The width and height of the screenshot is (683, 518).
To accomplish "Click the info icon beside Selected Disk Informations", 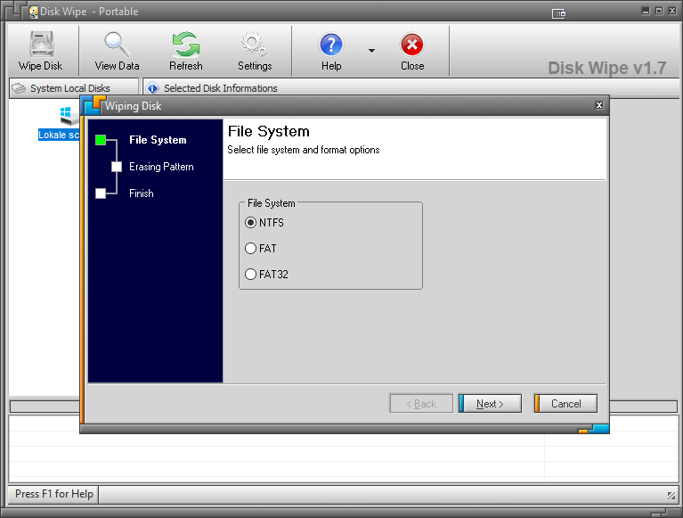I will pyautogui.click(x=152, y=88).
